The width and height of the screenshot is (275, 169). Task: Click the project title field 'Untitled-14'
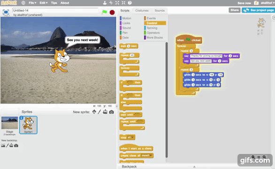(55, 10)
